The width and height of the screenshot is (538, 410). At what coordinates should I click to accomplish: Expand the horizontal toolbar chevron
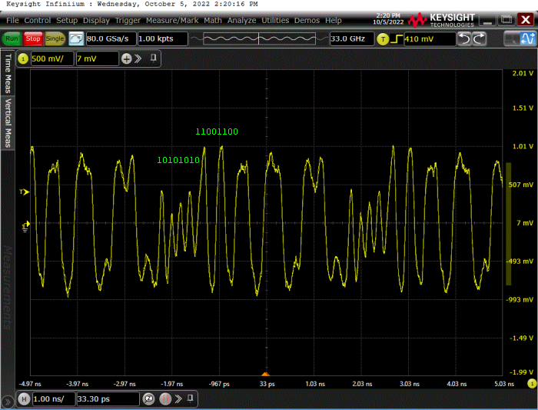177,398
